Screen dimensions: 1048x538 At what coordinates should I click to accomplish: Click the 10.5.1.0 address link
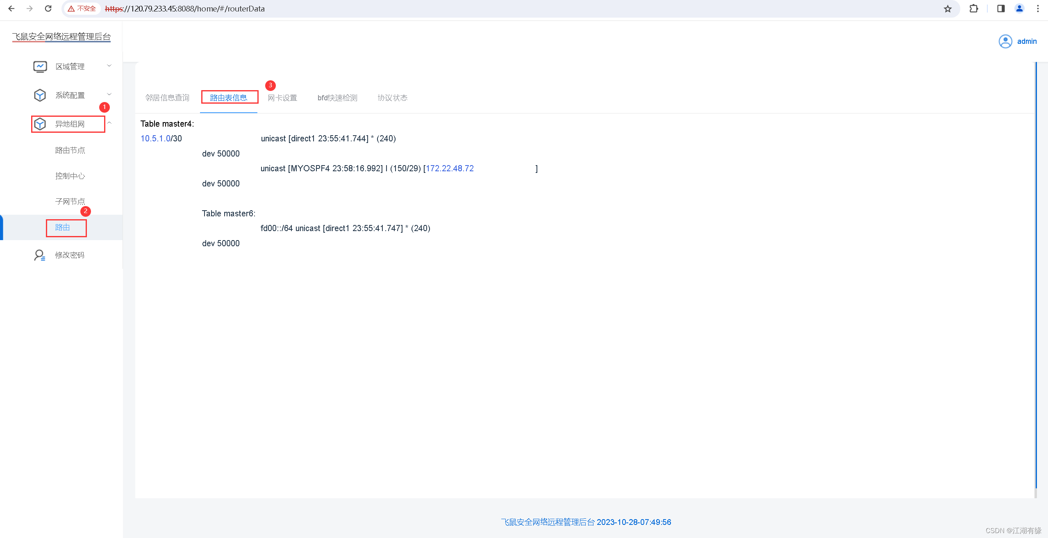coord(155,138)
